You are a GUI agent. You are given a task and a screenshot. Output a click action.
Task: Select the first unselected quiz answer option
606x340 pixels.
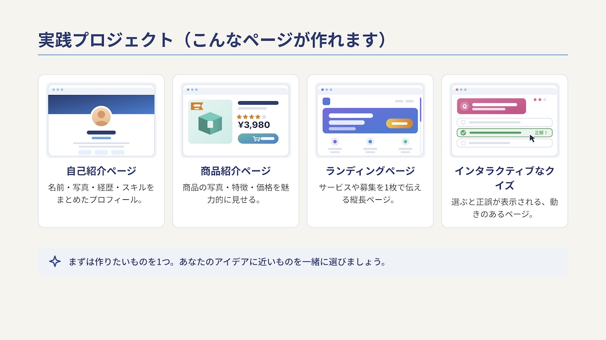pyautogui.click(x=505, y=122)
